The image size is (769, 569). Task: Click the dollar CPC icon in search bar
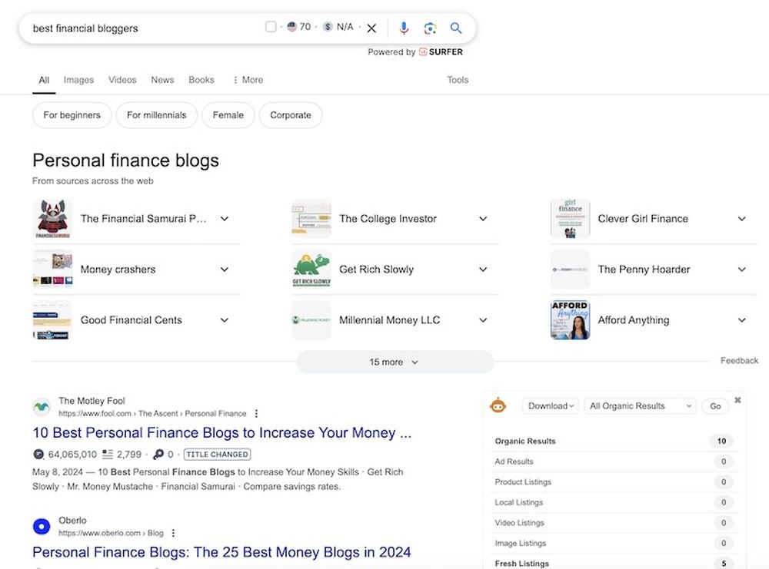coord(328,26)
